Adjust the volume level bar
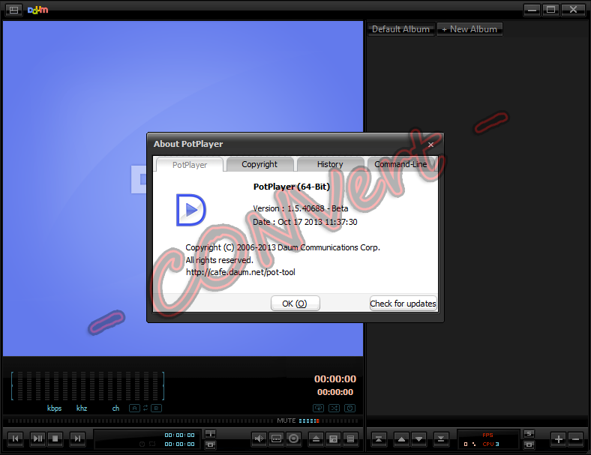This screenshot has width=591, height=455. (328, 421)
